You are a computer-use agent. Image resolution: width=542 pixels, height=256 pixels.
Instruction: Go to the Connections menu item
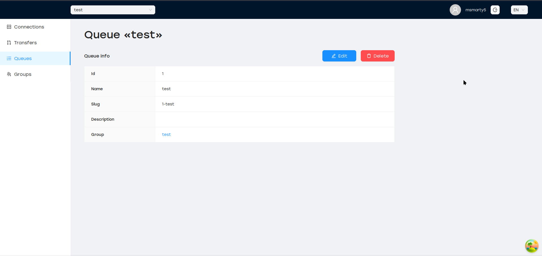29,27
